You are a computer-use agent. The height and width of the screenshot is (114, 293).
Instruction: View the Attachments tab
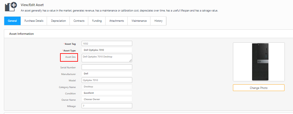click(116, 21)
